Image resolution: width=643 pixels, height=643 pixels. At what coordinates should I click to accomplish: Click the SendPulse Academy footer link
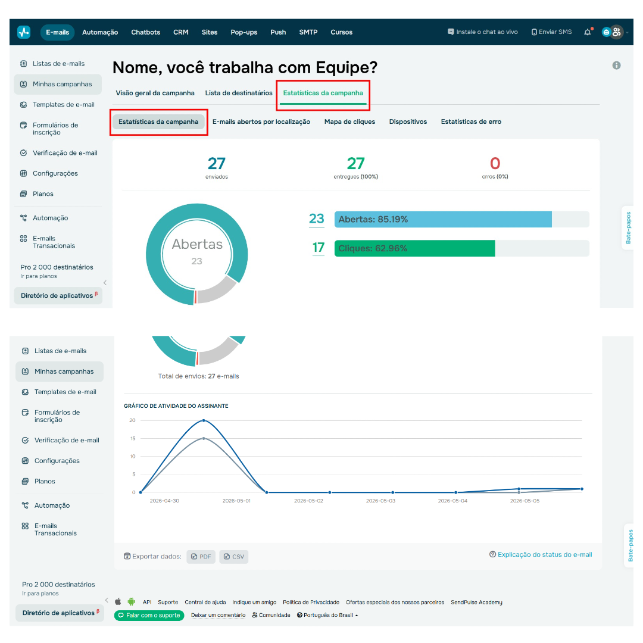pyautogui.click(x=476, y=602)
